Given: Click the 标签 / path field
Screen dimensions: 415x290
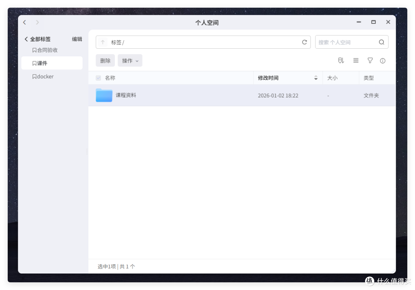Looking at the screenshot, I should point(203,42).
